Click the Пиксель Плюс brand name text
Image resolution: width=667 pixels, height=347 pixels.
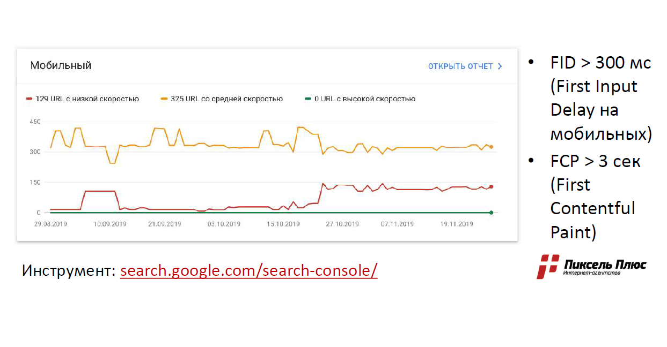[605, 265]
